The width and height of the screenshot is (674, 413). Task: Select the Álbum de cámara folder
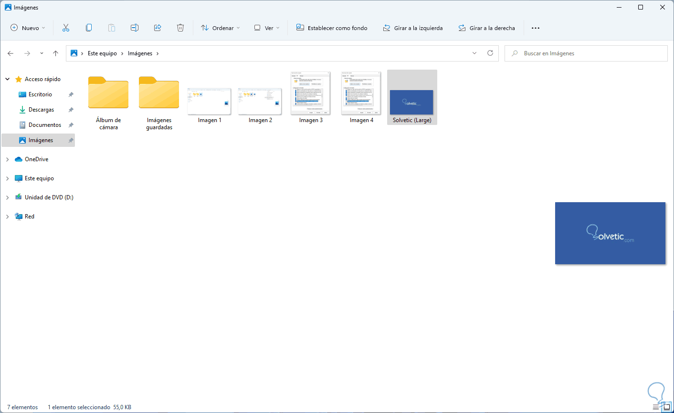click(108, 101)
